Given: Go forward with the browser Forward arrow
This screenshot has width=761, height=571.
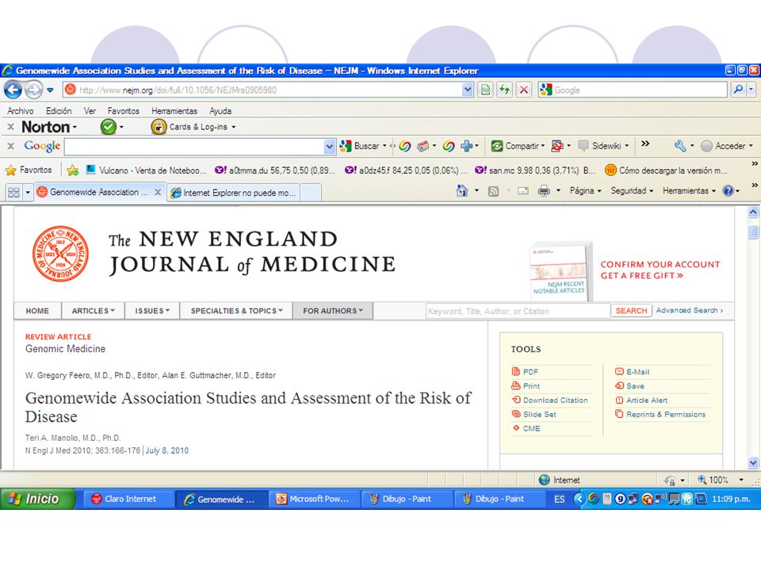Looking at the screenshot, I should (33, 90).
